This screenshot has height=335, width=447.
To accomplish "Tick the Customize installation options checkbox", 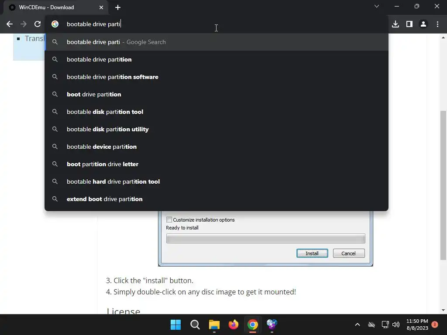I will (x=169, y=220).
